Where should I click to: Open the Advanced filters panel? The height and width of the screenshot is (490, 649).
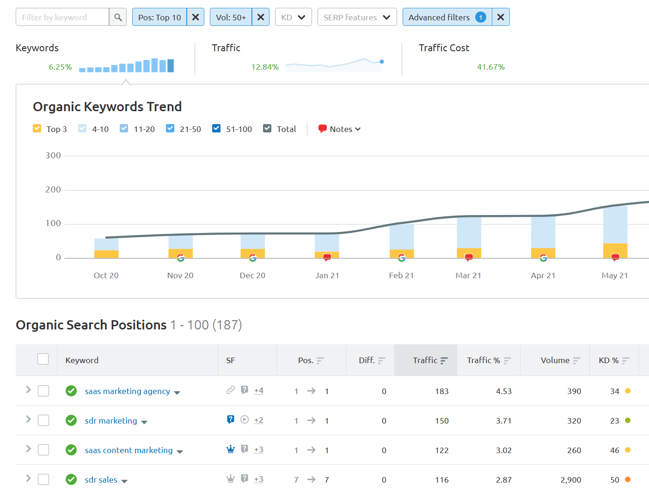446,18
